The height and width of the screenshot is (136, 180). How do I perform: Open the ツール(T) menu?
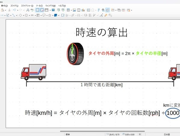(x=39, y=6)
